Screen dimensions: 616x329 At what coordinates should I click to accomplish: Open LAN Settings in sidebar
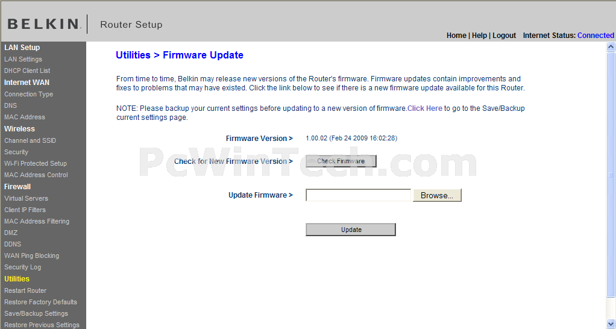coord(23,59)
